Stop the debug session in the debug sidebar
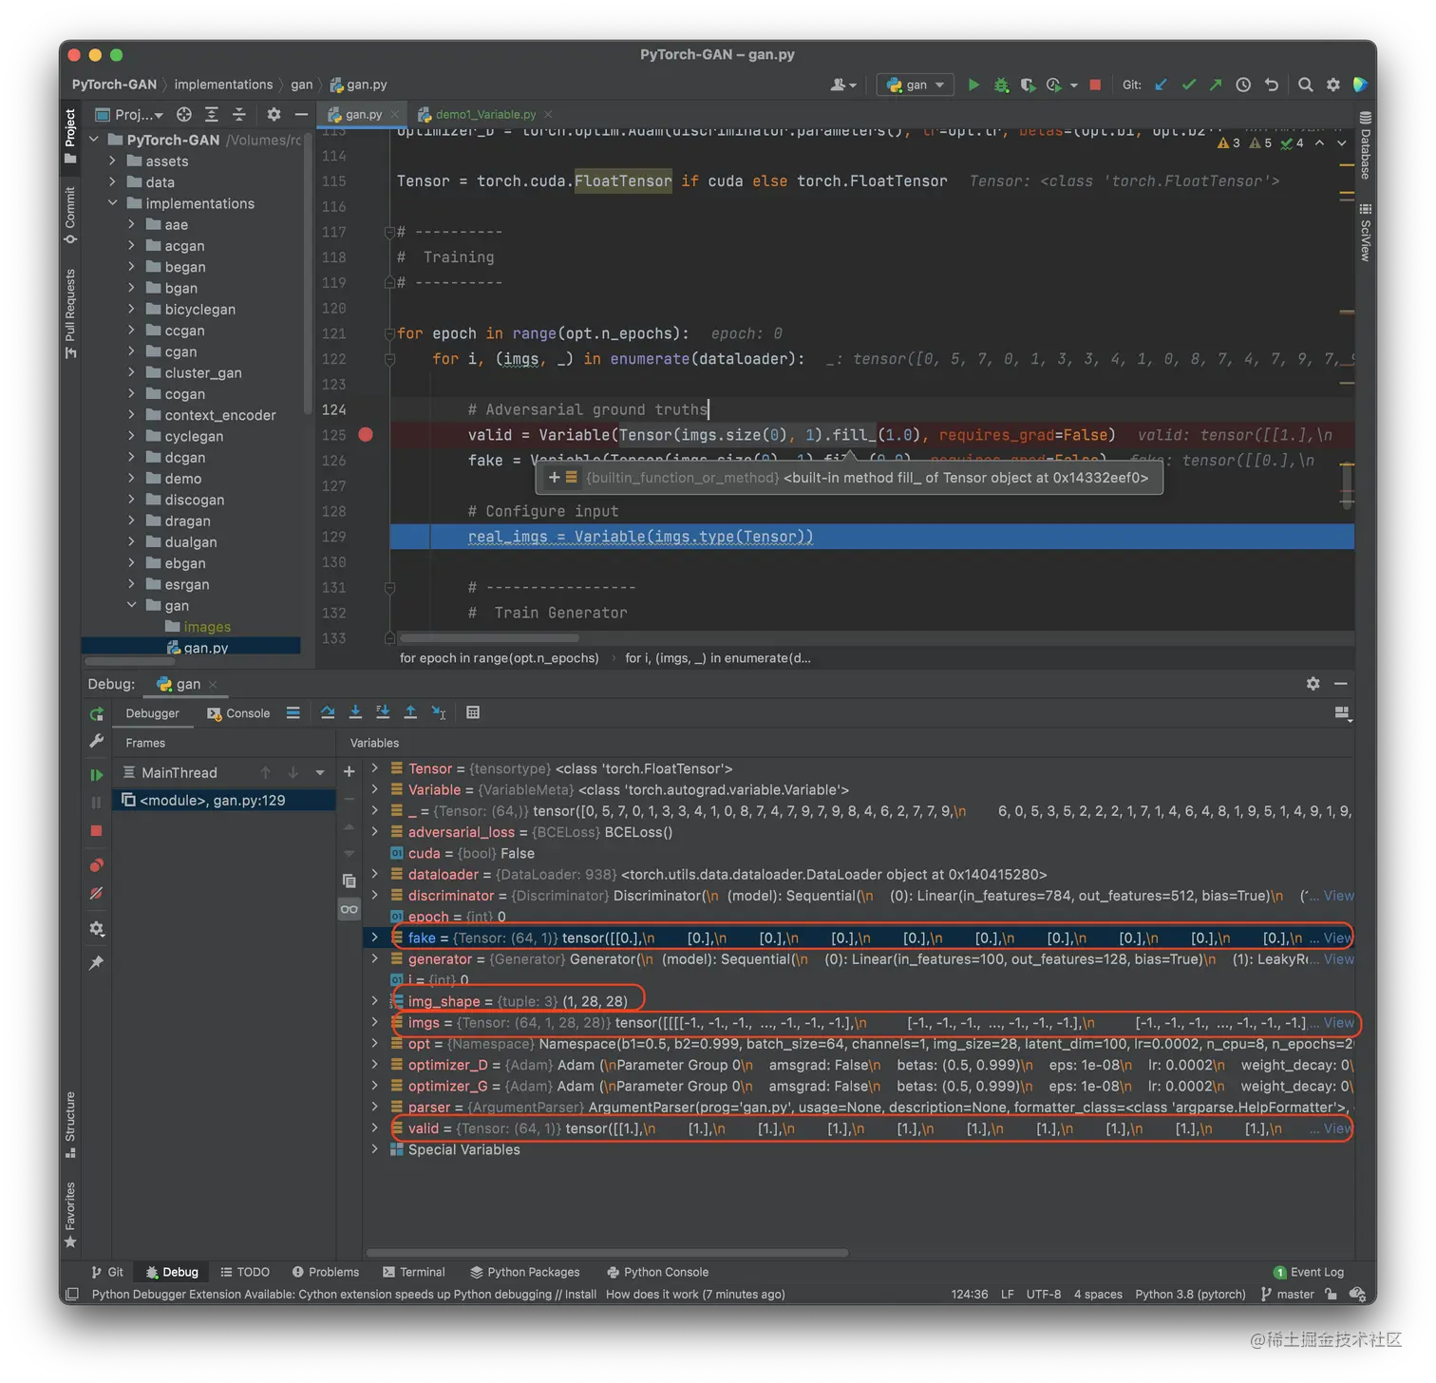1436x1383 pixels. 97,831
